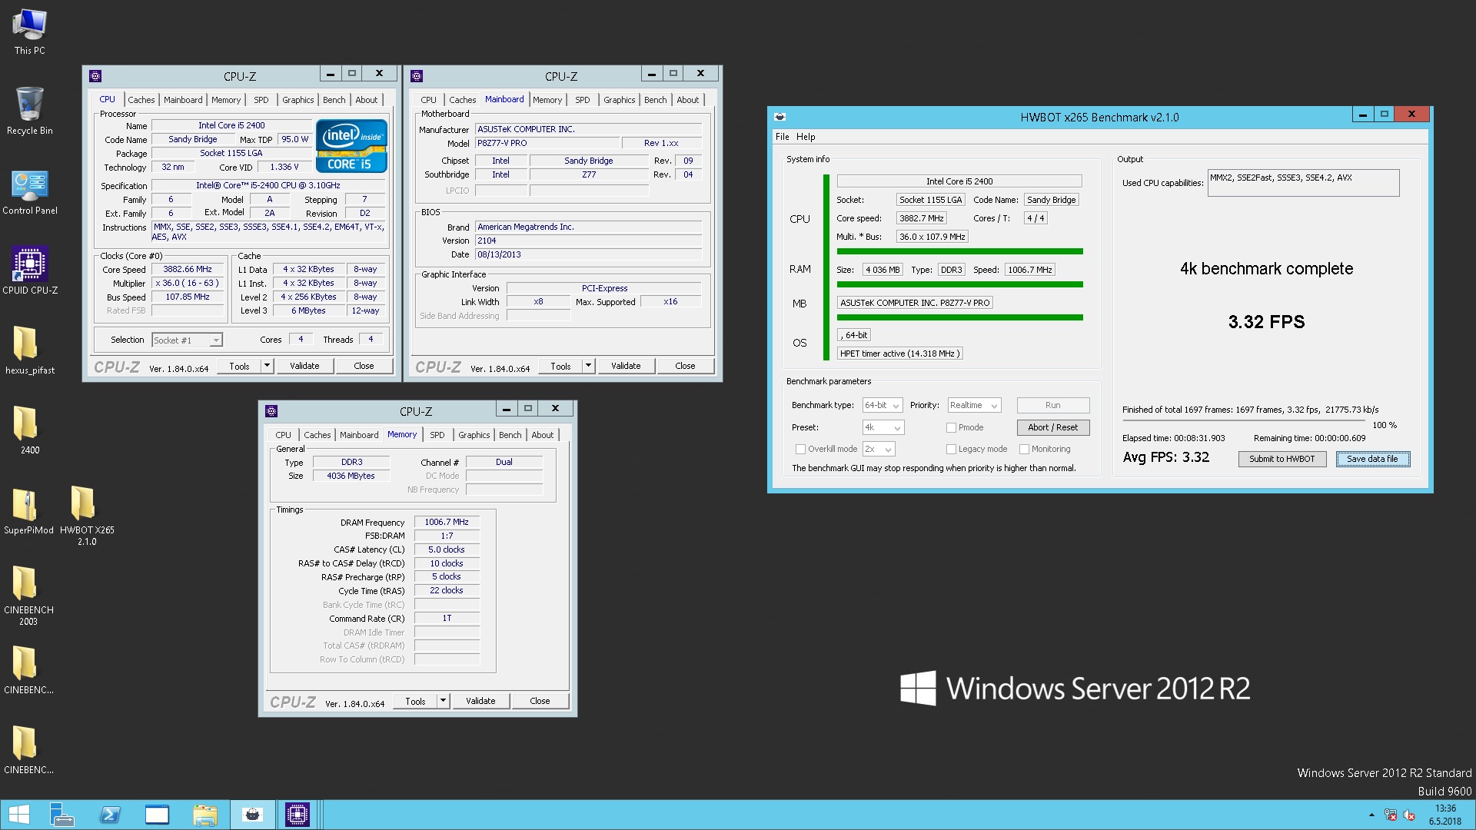Open the Preset 4k dropdown
Viewport: 1476px width, 830px height.
(x=883, y=428)
